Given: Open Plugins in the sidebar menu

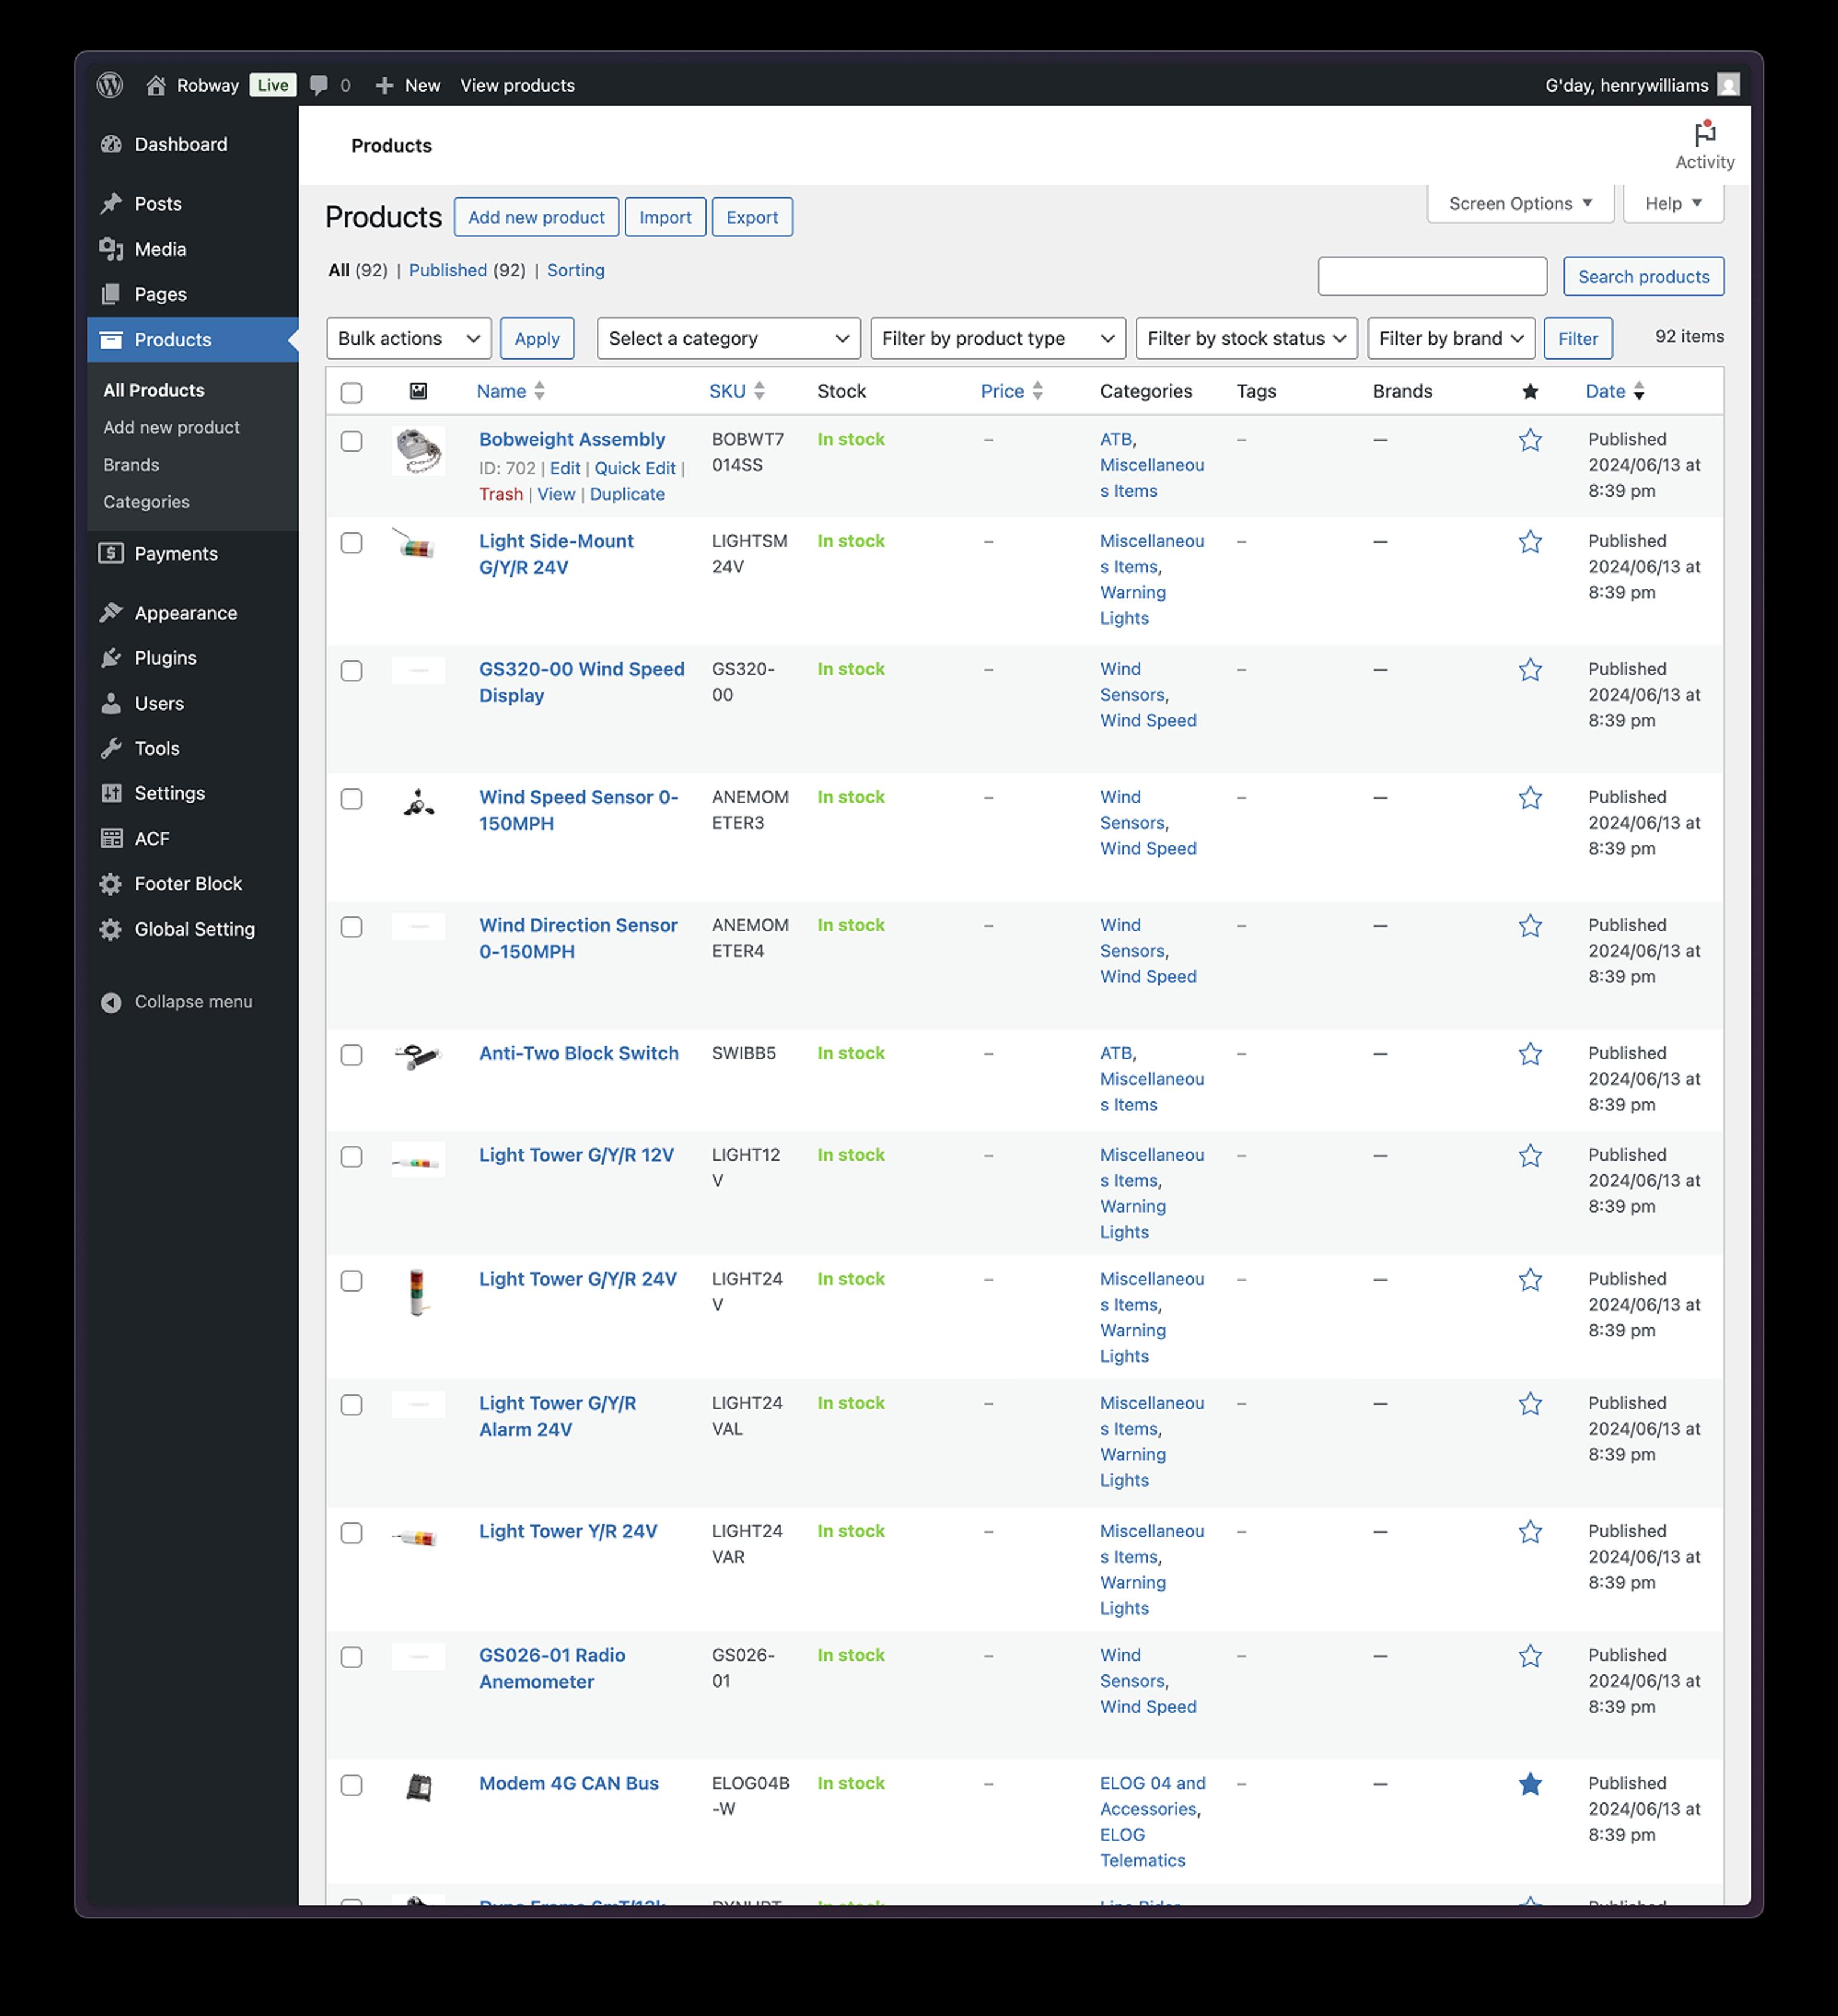Looking at the screenshot, I should pos(165,658).
